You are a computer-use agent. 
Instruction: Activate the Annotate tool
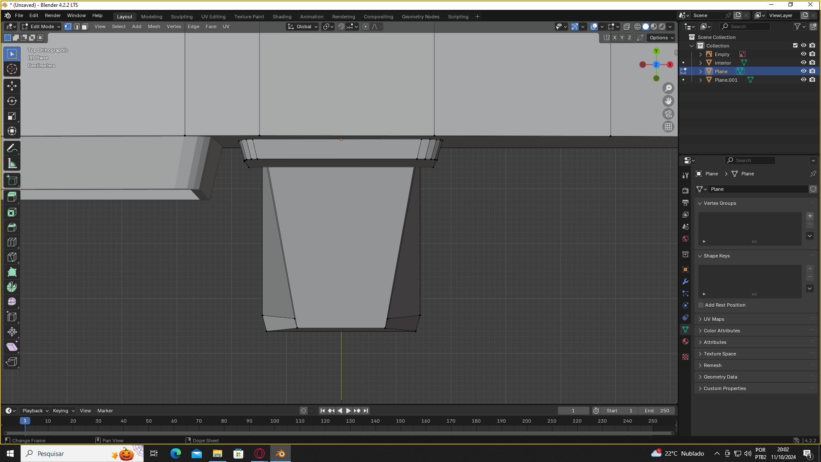tap(12, 148)
